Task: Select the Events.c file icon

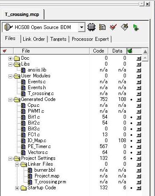Action: tap(23, 82)
